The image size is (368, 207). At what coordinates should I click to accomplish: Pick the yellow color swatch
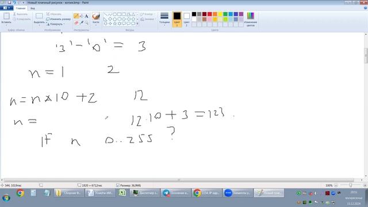point(220,14)
